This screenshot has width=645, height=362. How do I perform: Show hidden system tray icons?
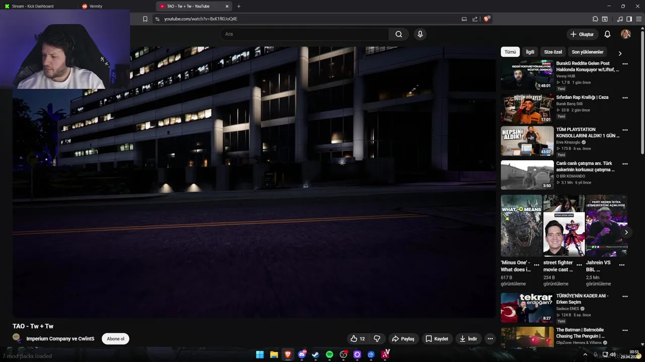tap(585, 354)
